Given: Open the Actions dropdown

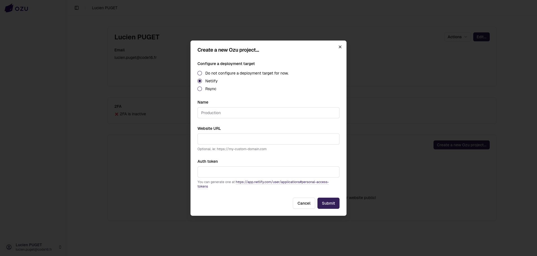Looking at the screenshot, I should [457, 37].
